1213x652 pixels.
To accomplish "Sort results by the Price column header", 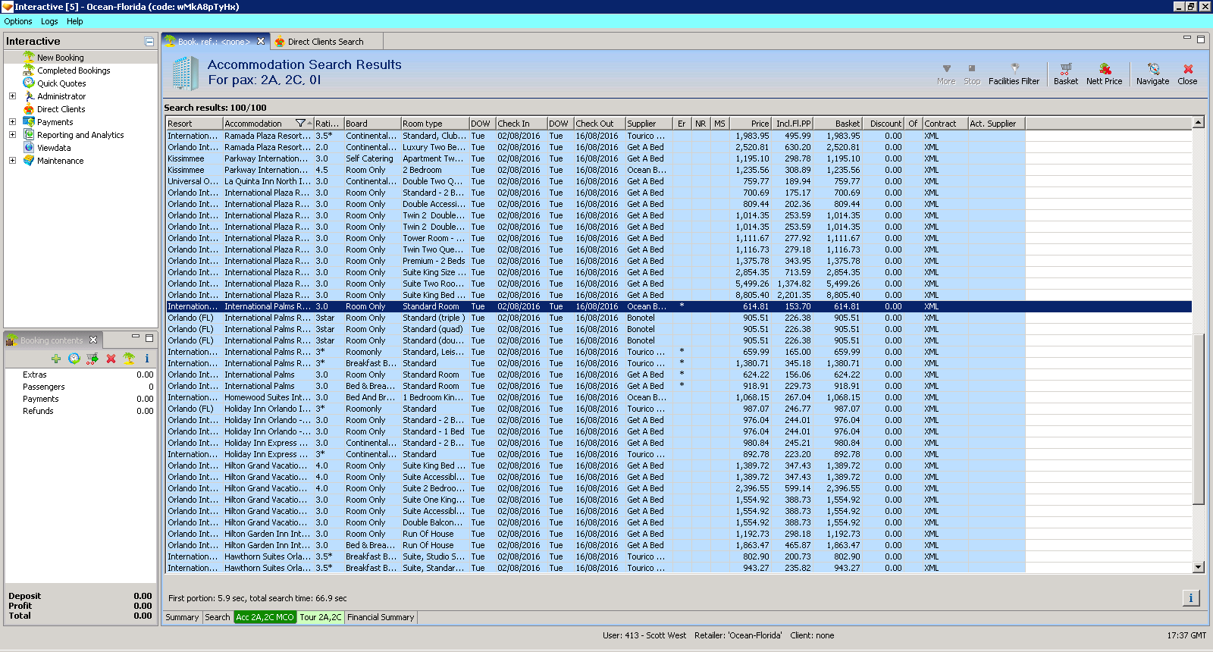I will [x=751, y=124].
